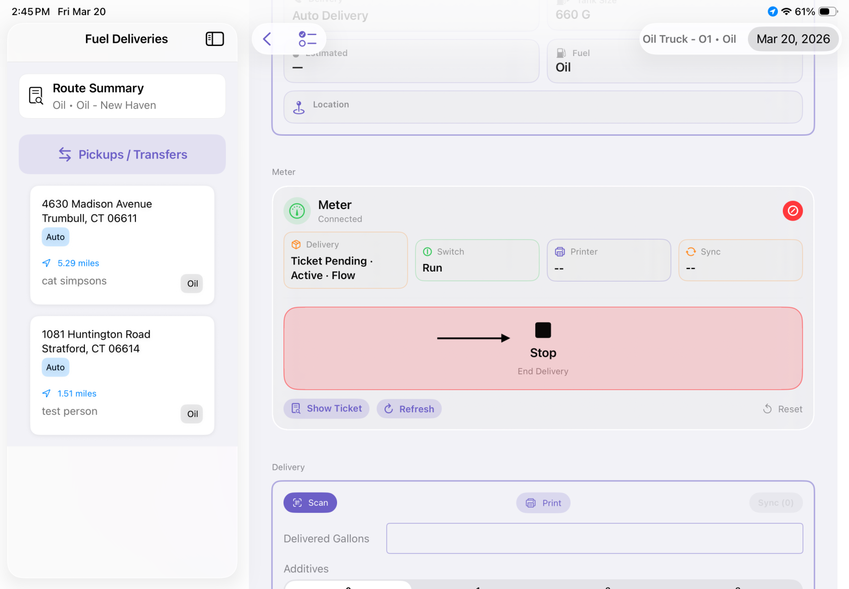Click the Show Ticket button

pyautogui.click(x=326, y=408)
